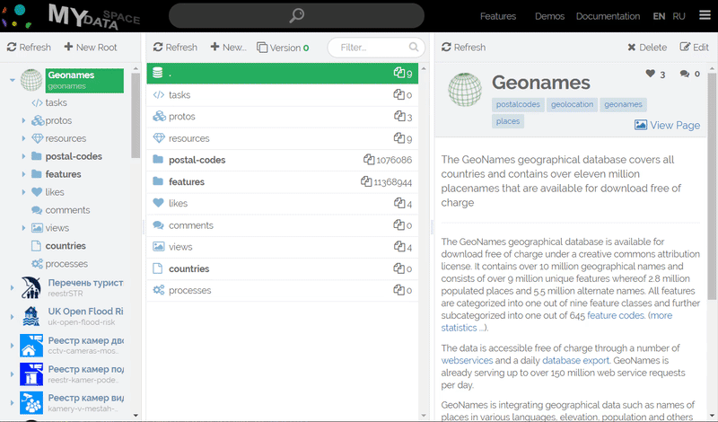Screen dimensions: 718x422
Task: Click the filter magnifier icon
Action: pos(414,47)
